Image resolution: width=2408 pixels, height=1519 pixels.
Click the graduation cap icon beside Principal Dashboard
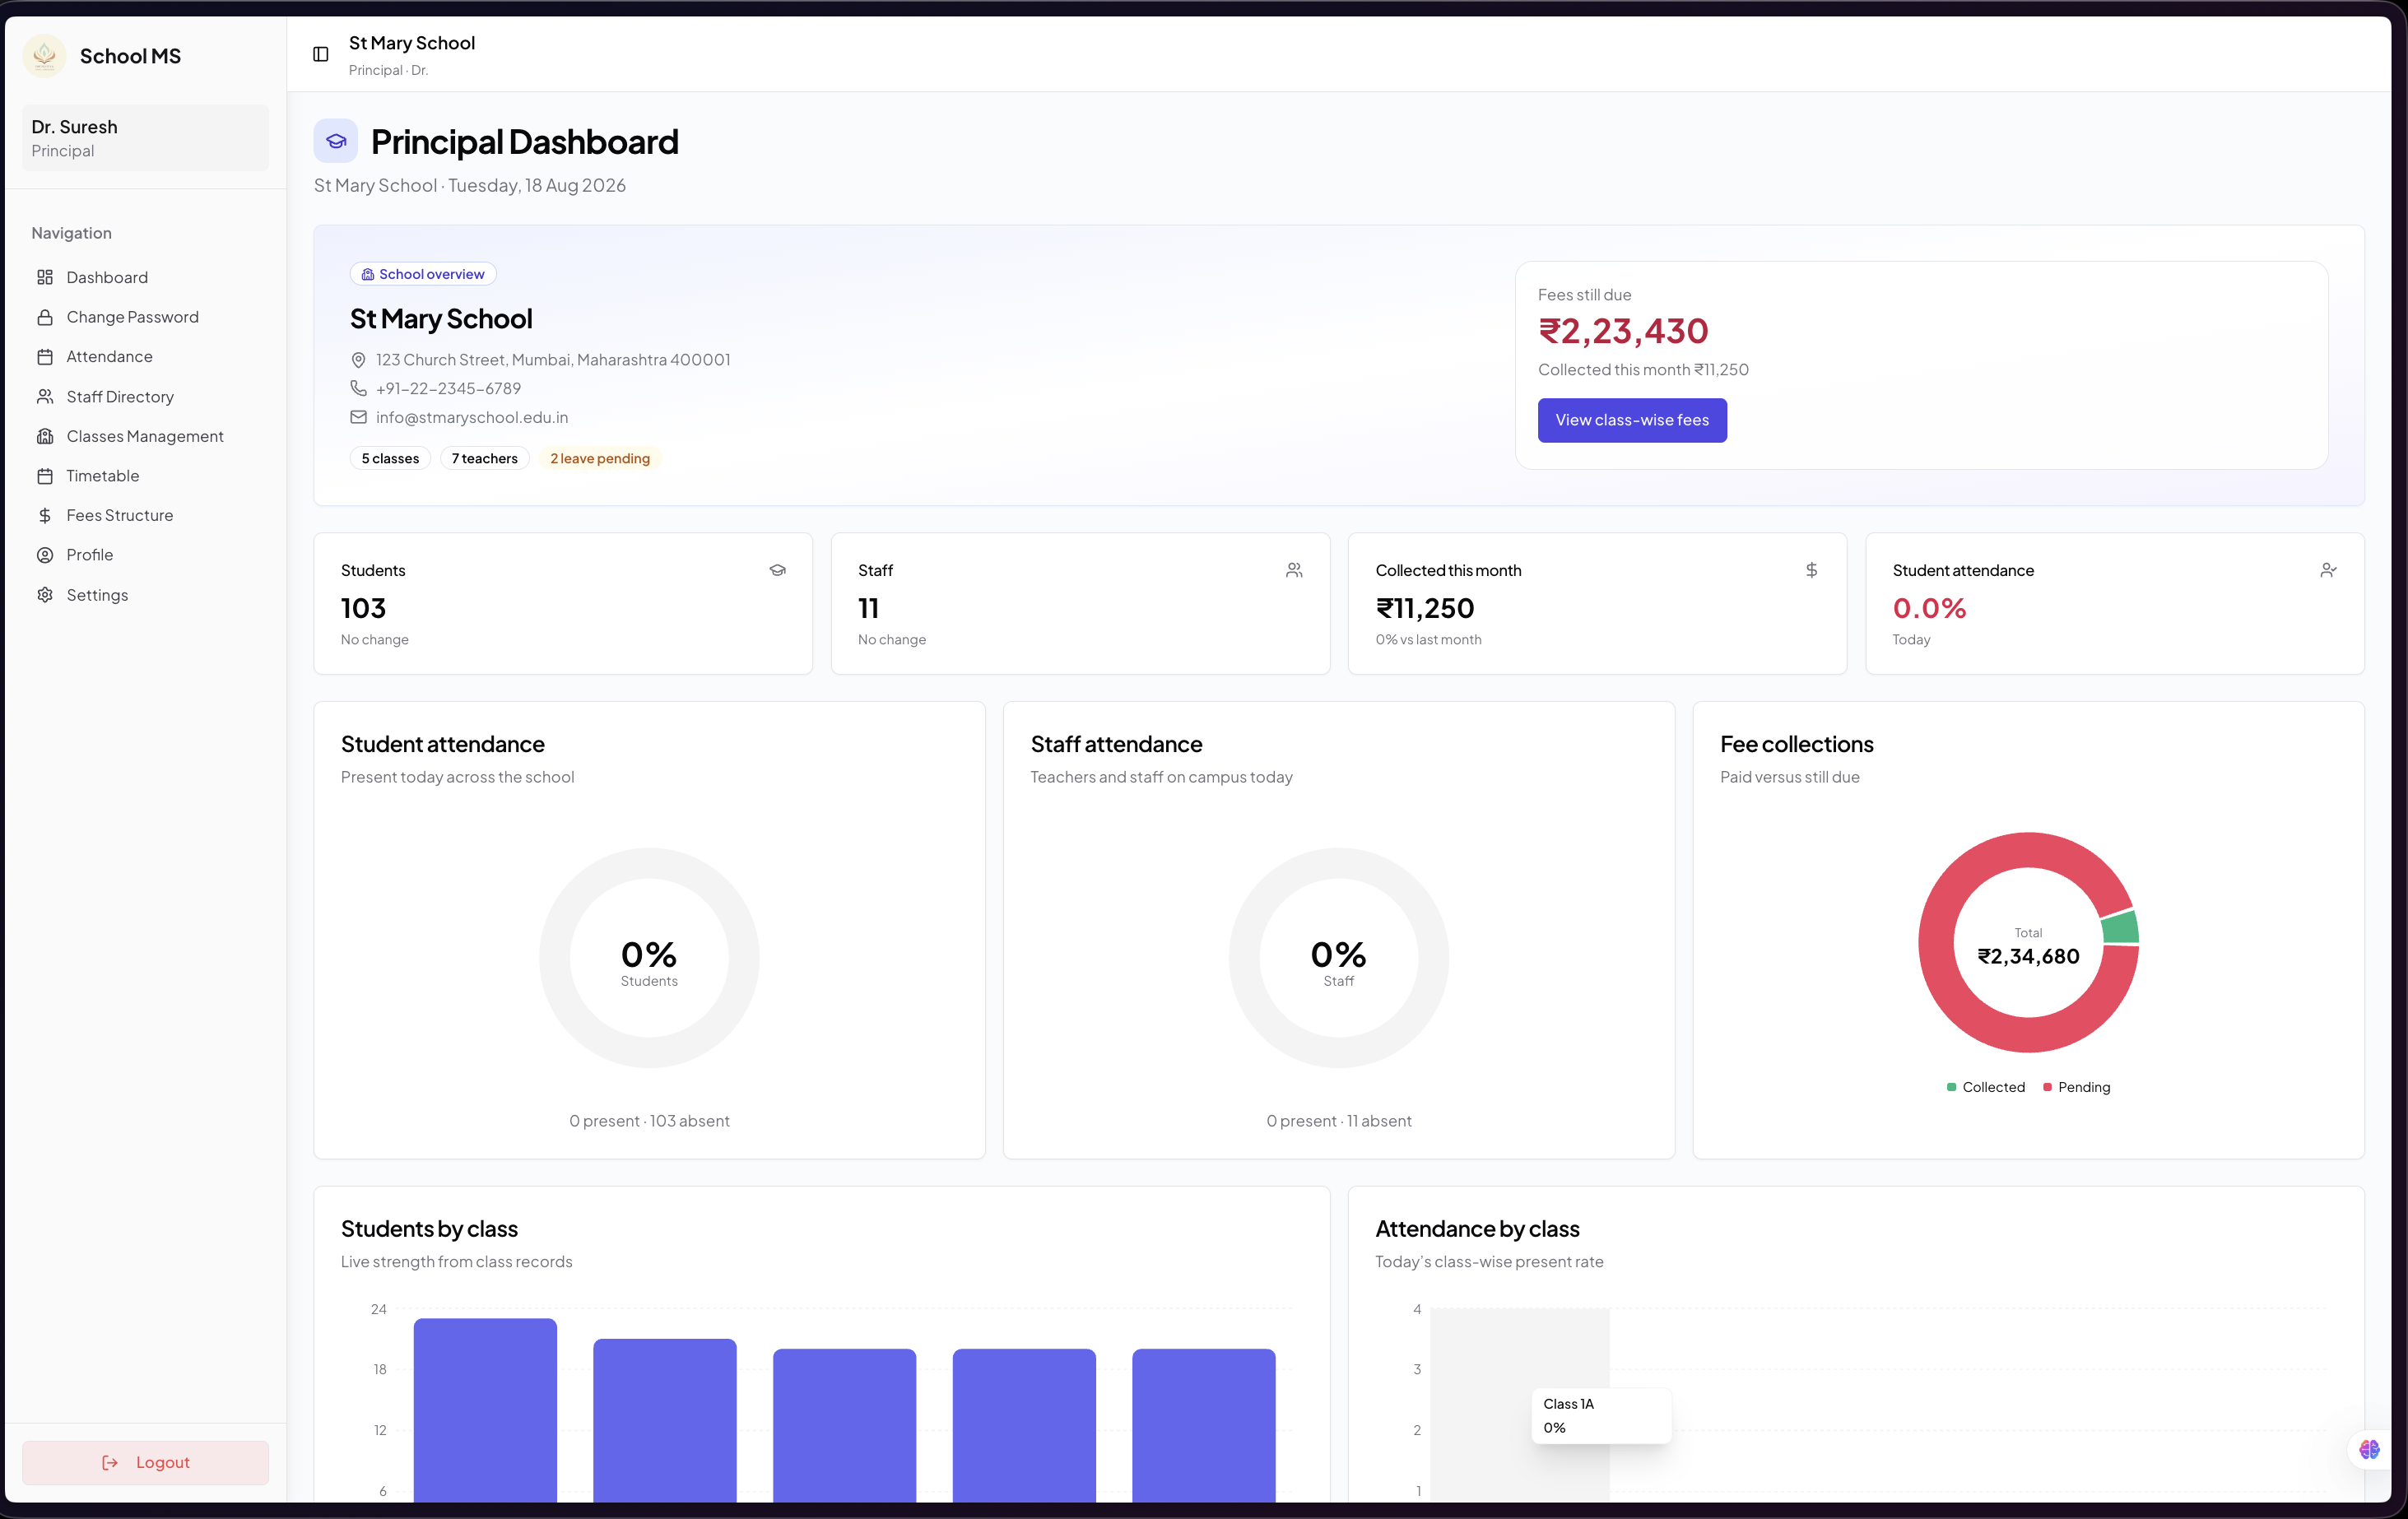(x=336, y=141)
